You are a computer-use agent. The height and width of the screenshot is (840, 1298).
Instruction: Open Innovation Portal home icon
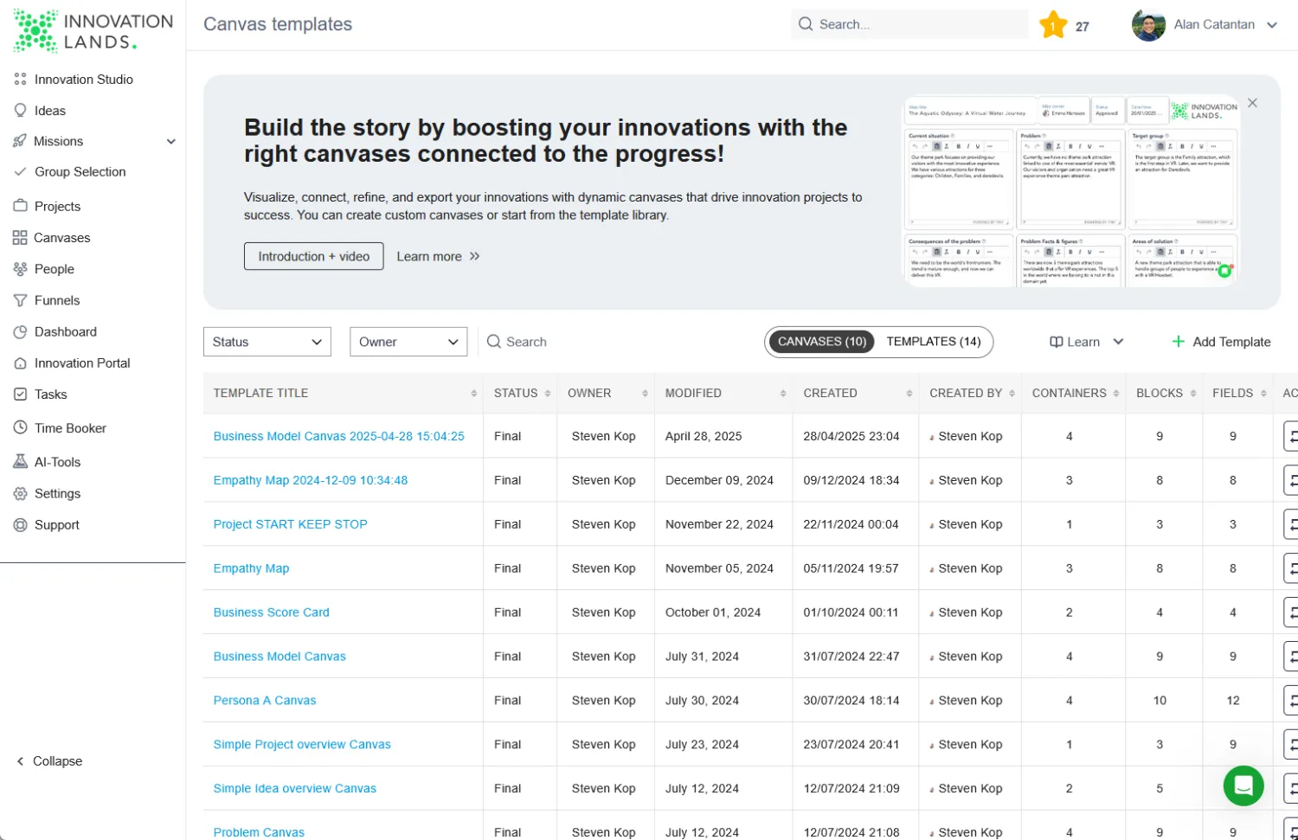pyautogui.click(x=20, y=363)
